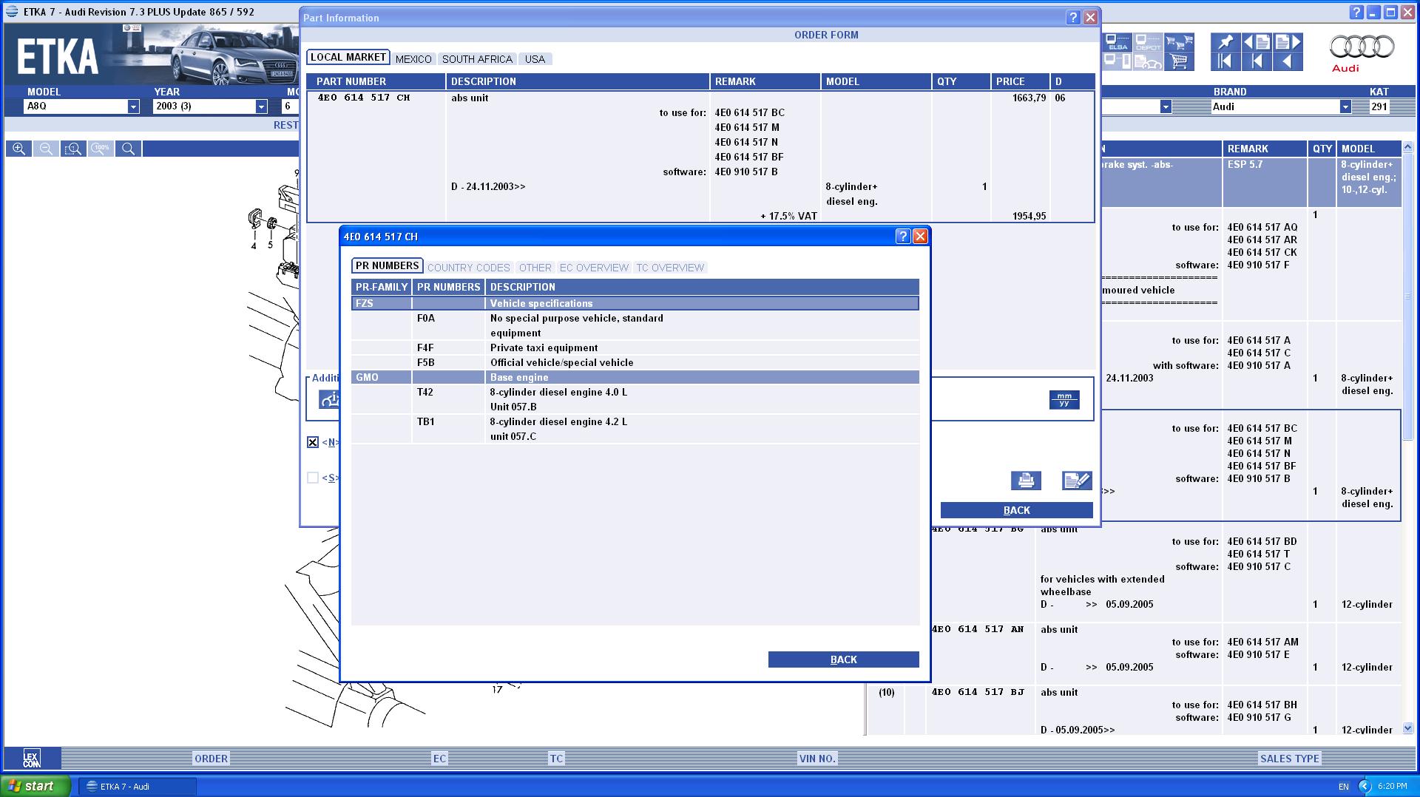Click SALES TYPE in the bottom bar
This screenshot has height=797, width=1420.
[1290, 759]
